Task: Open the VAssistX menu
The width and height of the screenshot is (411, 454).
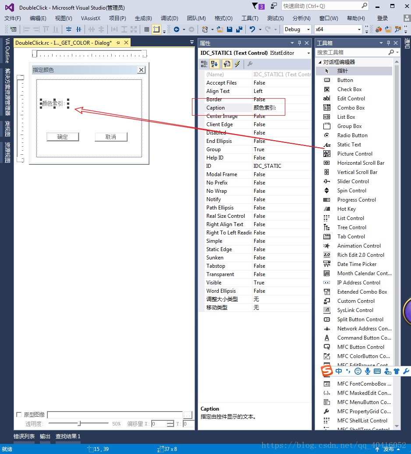Action: click(x=91, y=18)
